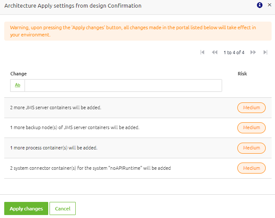Screen dimensions: 275x218
Task: Click Medium badge for noAPIRuntime row
Action: pos(251,168)
